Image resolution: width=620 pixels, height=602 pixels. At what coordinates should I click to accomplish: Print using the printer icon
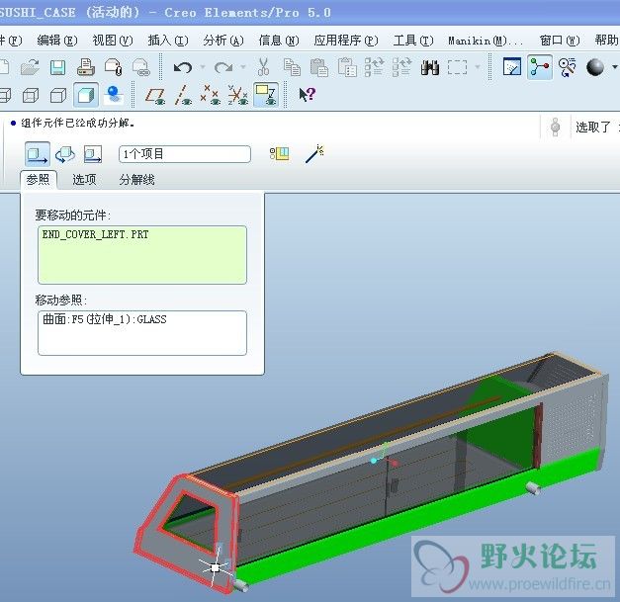(x=85, y=67)
